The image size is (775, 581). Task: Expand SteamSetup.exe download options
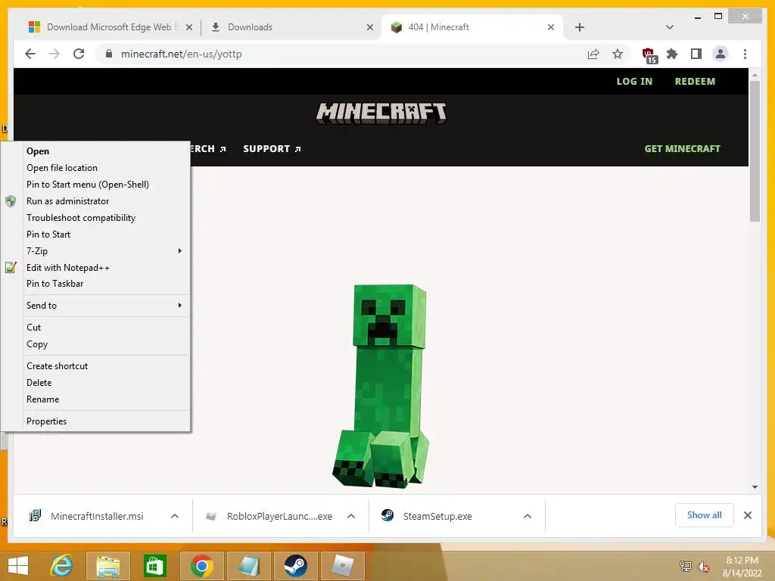(528, 516)
